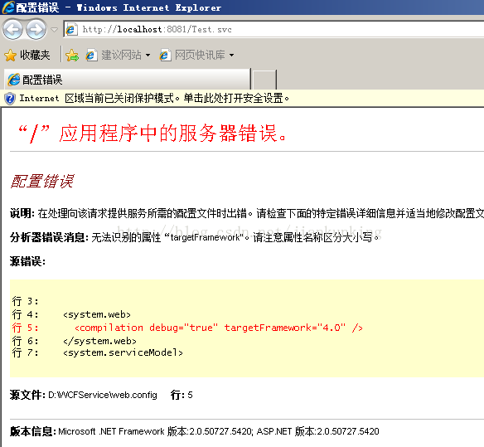484x447 pixels.
Task: Select the URL address field text
Action: tap(157, 30)
